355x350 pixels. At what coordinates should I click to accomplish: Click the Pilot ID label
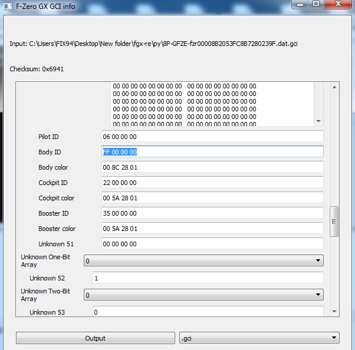tap(48, 137)
